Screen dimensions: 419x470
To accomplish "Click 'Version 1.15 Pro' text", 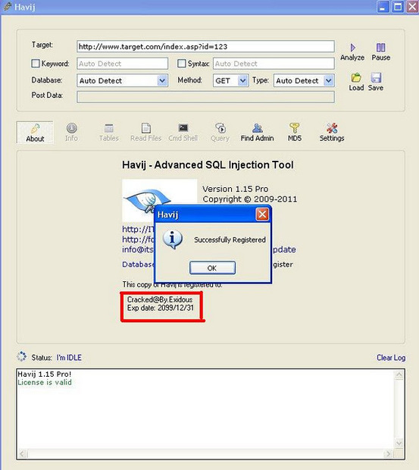I will tap(236, 189).
